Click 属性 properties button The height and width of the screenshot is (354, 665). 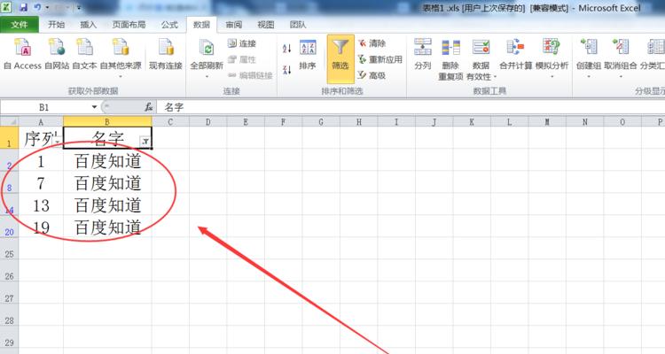242,59
